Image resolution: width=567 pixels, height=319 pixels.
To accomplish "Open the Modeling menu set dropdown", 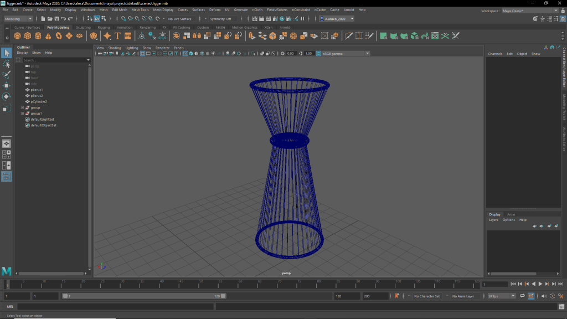I will (x=18, y=19).
